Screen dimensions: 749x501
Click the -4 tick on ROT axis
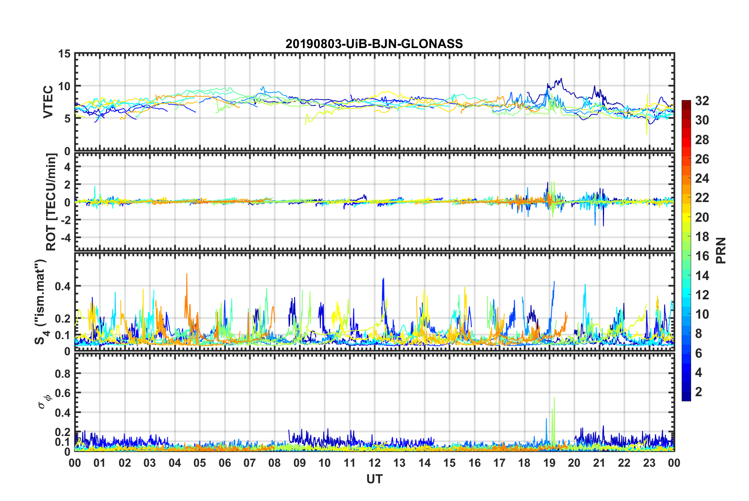pyautogui.click(x=66, y=238)
